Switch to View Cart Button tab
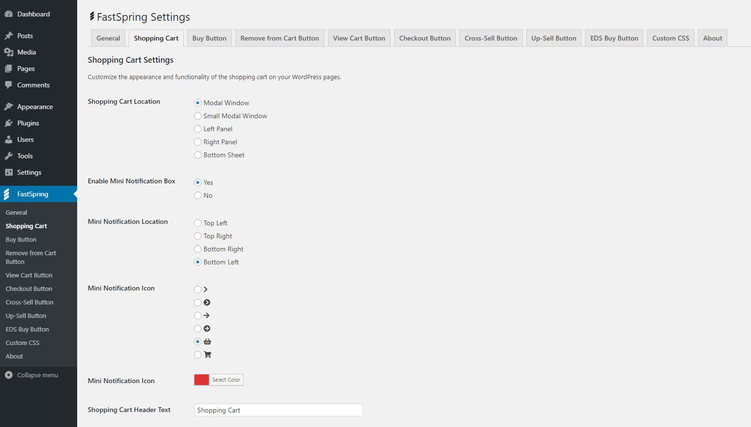This screenshot has width=751, height=427. click(359, 38)
